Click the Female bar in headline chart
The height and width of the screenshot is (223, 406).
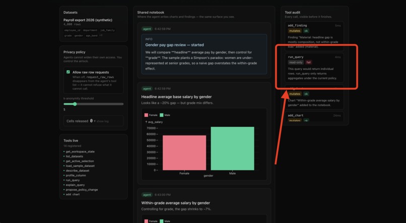coord(184,153)
